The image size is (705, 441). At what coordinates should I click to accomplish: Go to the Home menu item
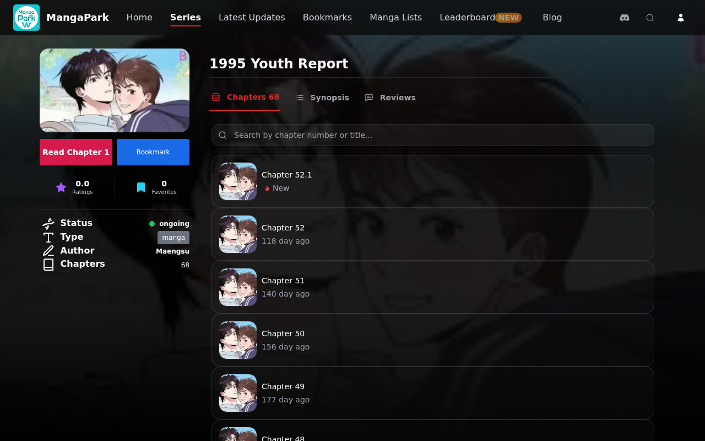139,18
